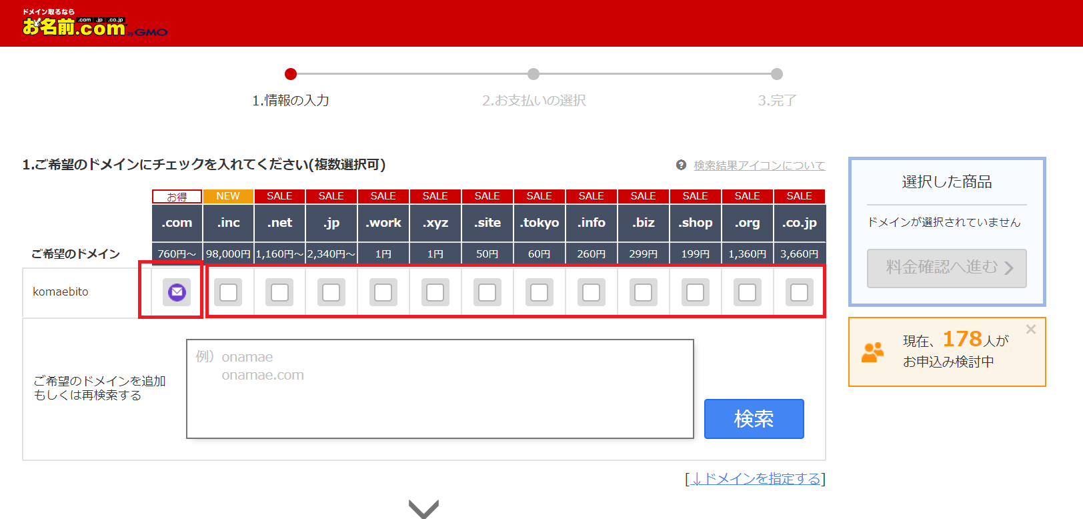Click step 2 お支払いの選択 marker

coord(533,74)
